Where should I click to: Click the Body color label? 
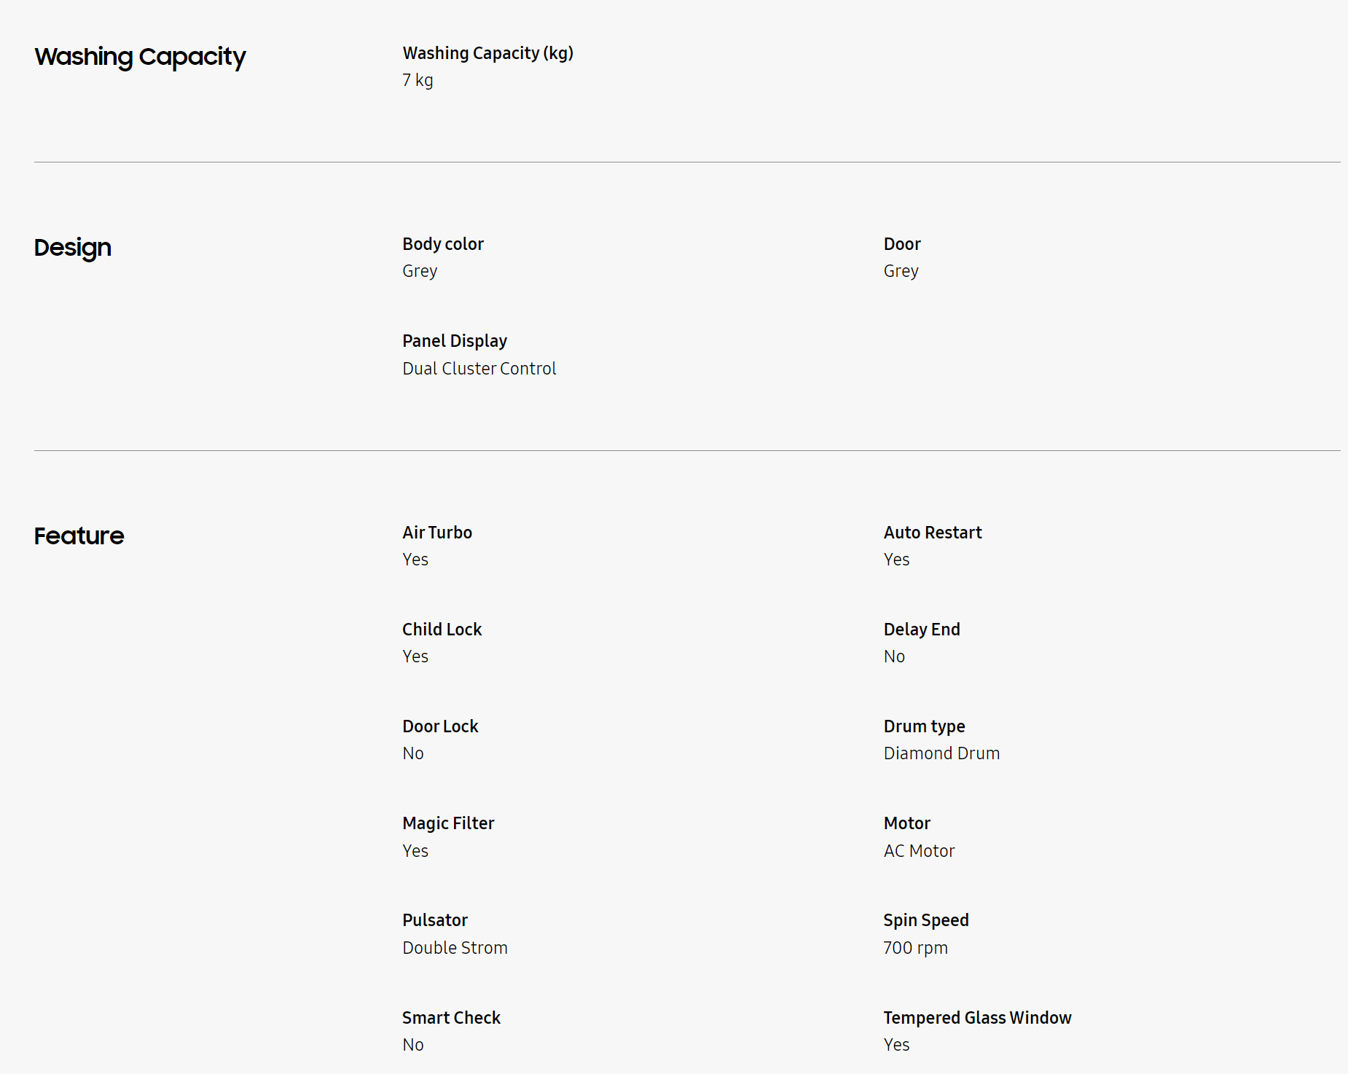(x=443, y=244)
